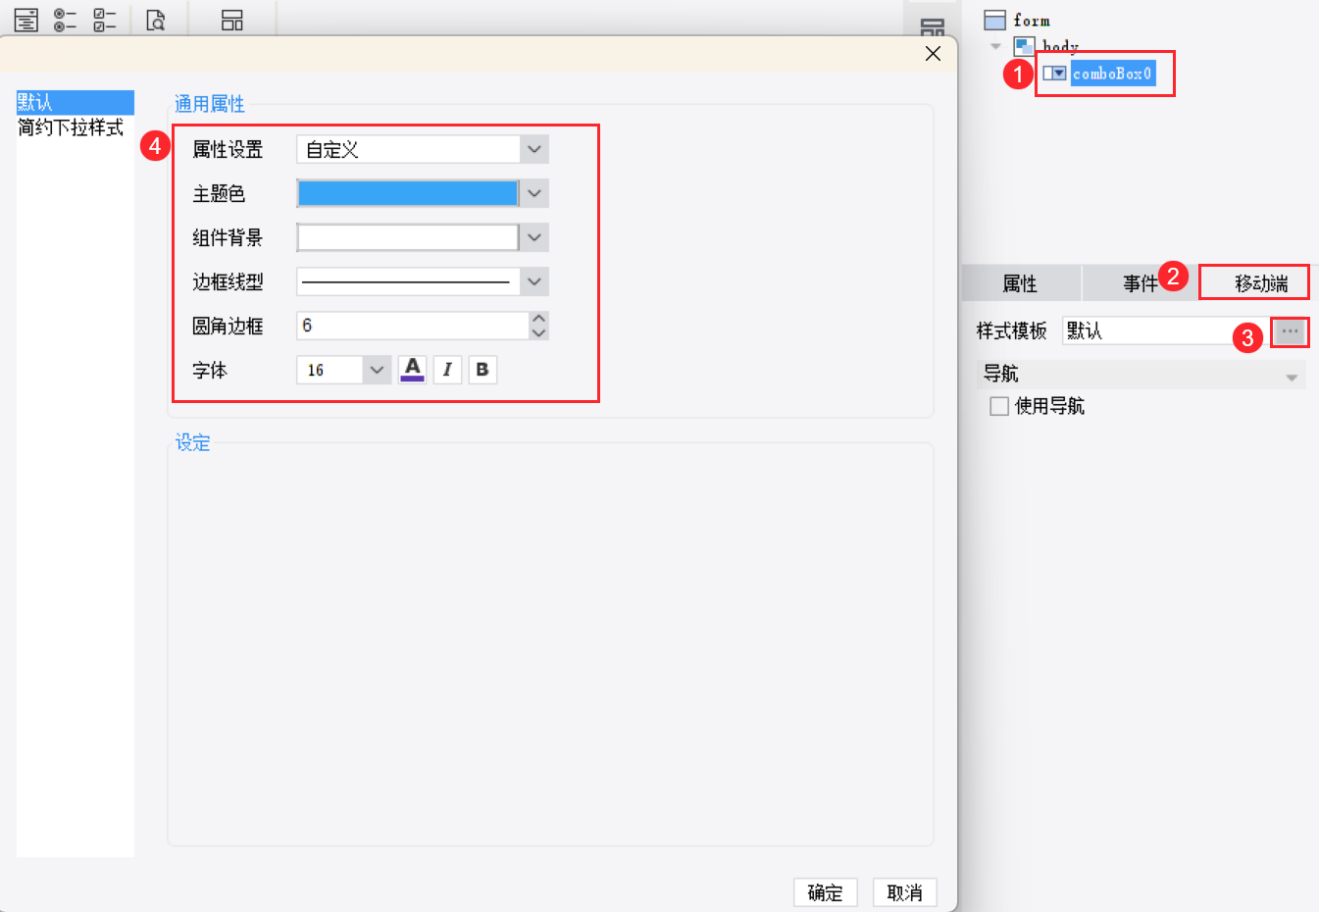Image resolution: width=1319 pixels, height=912 pixels.
Task: Open the 主题色 color dropdown arrow
Action: click(533, 193)
